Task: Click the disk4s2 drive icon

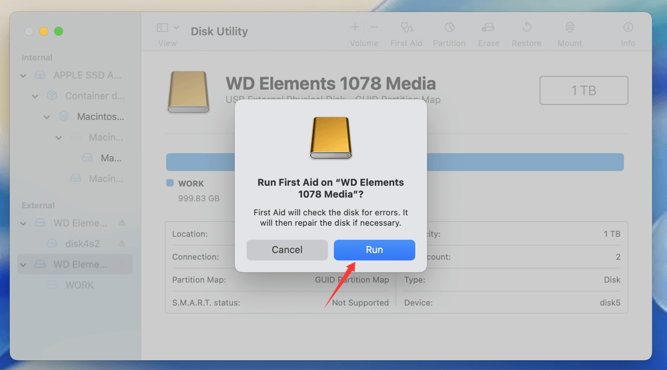Action: tap(52, 243)
